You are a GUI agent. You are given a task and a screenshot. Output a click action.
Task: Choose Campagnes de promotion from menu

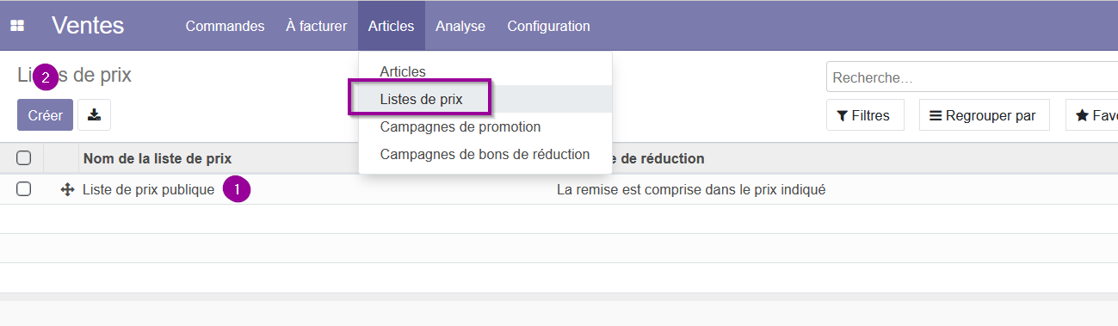tap(460, 126)
